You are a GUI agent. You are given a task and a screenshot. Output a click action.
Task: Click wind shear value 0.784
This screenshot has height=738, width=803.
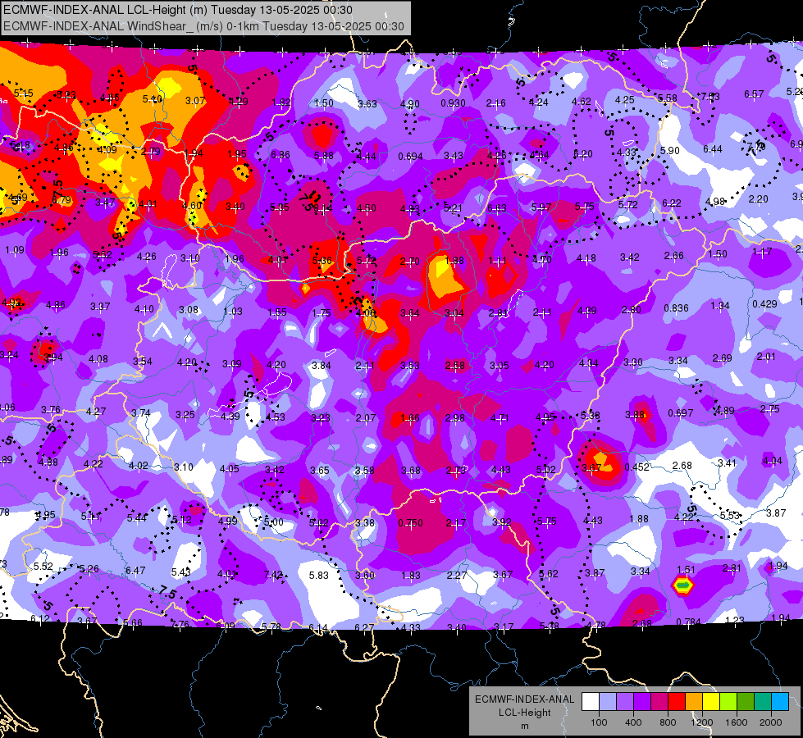point(688,622)
